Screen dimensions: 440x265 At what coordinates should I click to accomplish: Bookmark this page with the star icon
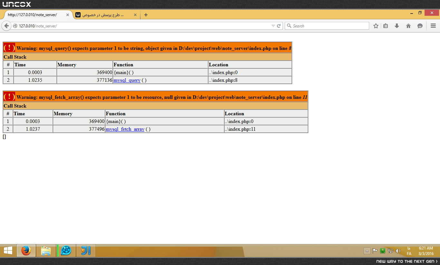click(376, 26)
